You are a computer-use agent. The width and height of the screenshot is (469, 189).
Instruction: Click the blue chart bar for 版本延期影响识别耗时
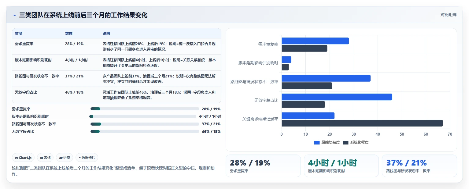tap(286, 59)
